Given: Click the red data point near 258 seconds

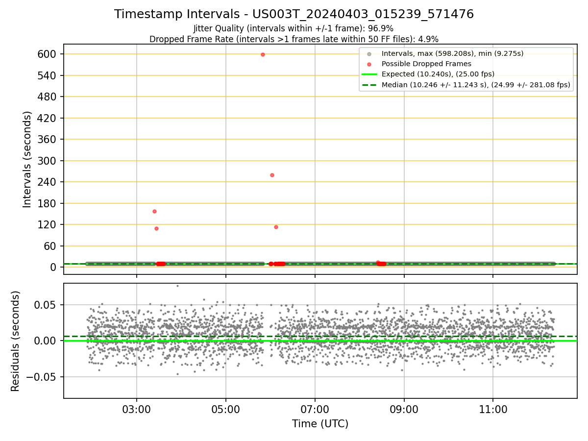Looking at the screenshot, I should click(x=272, y=175).
